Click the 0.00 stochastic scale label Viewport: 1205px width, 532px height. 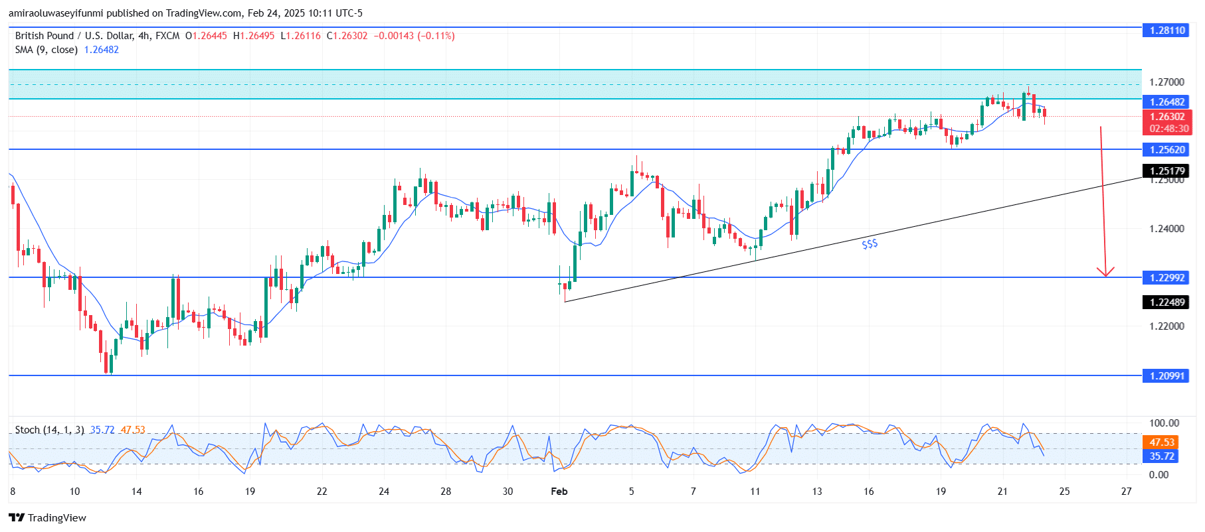1159,475
